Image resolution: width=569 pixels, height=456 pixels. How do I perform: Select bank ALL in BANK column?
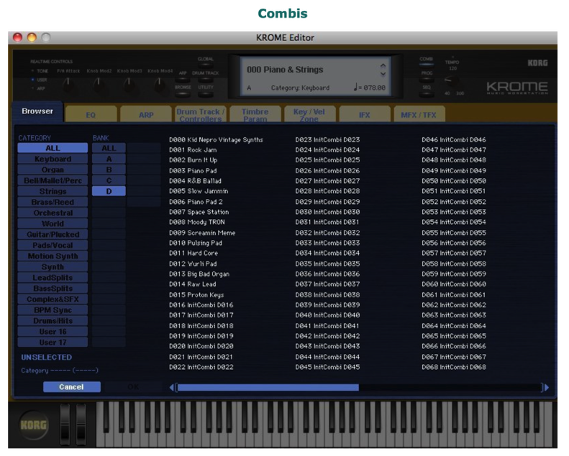[109, 148]
